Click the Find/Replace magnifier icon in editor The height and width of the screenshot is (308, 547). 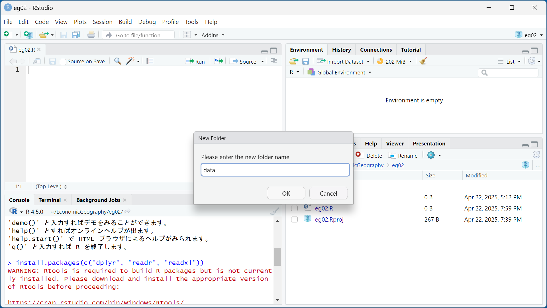tap(118, 61)
